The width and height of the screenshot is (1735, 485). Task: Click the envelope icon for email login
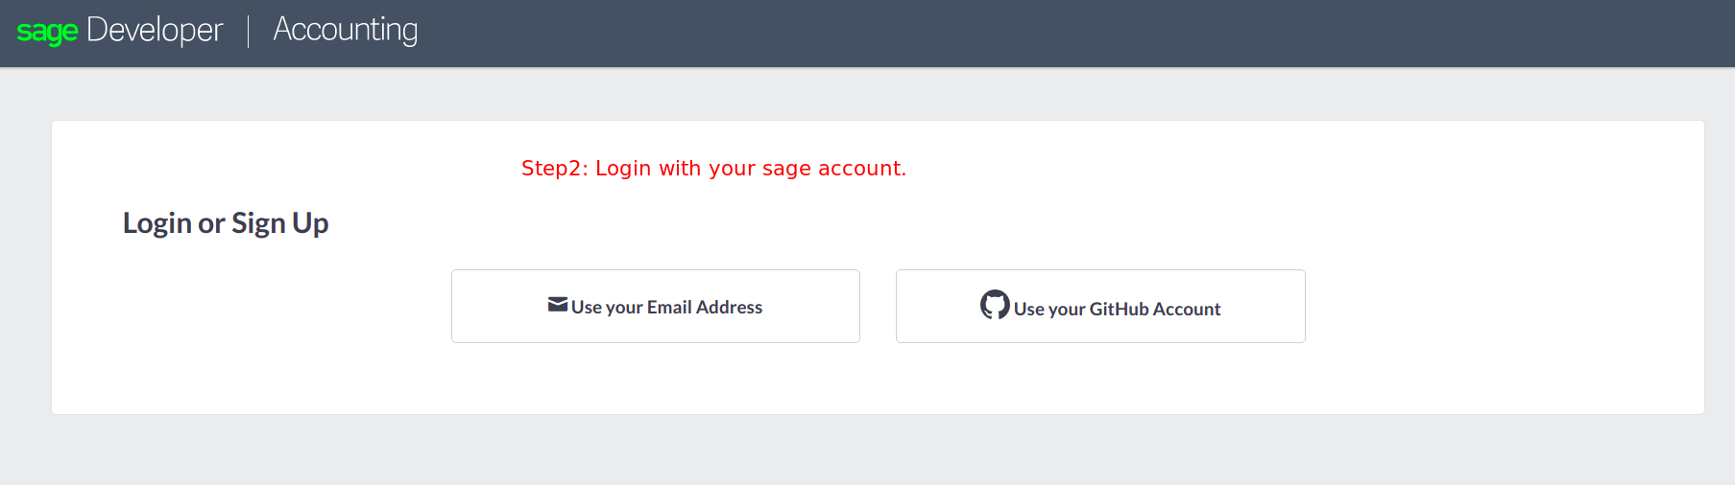[558, 305]
